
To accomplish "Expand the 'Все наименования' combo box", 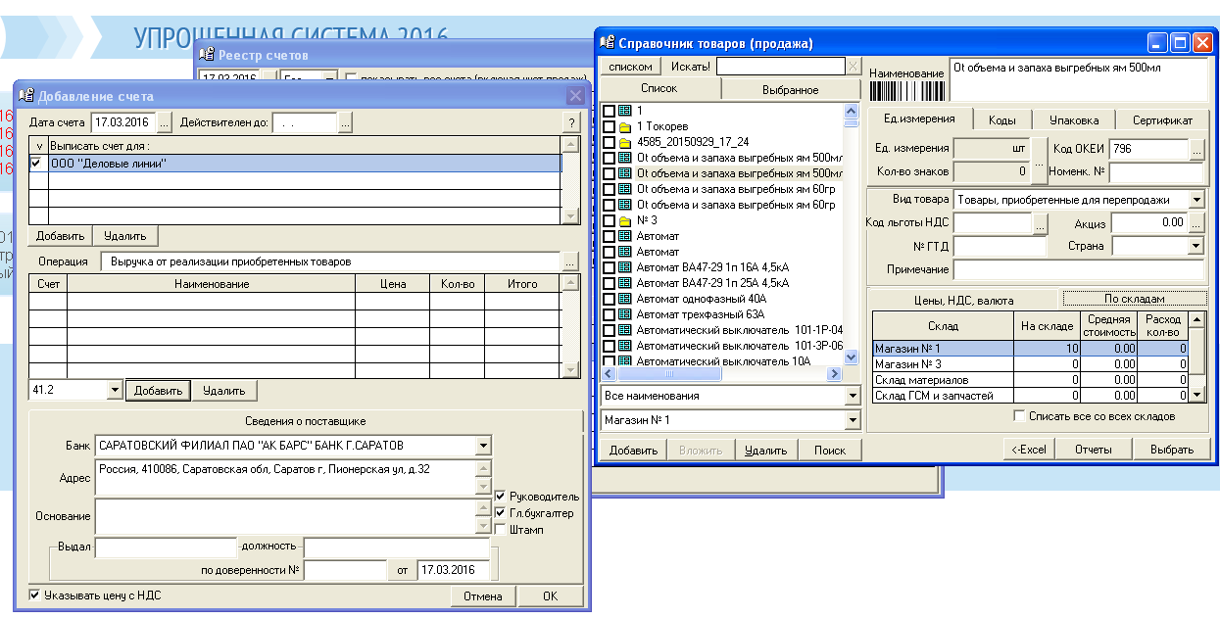I will (x=851, y=397).
